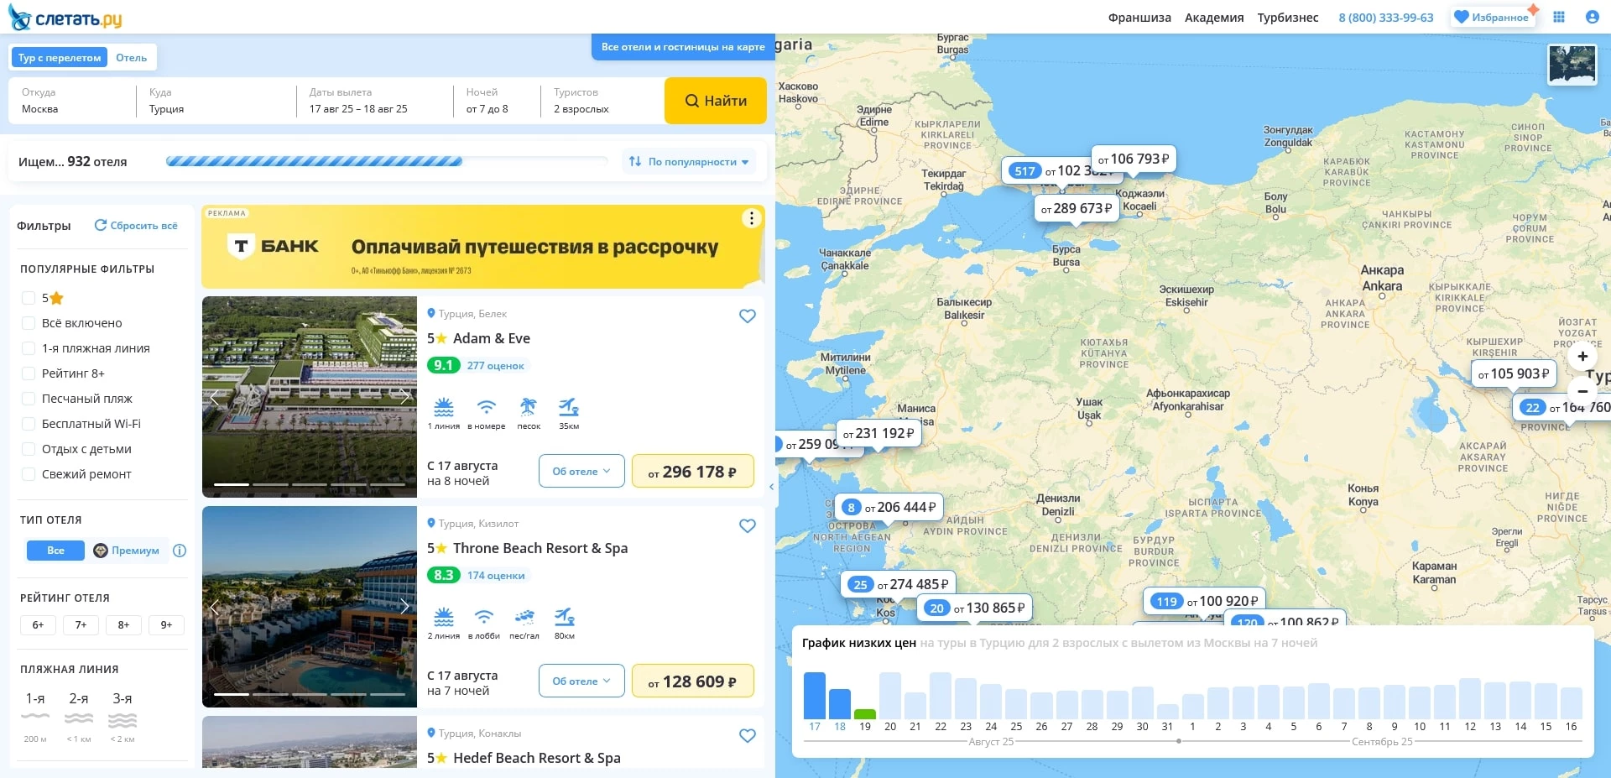This screenshot has height=778, width=1611.
Task: Check the Песчаный пляж filter
Action: [29, 399]
